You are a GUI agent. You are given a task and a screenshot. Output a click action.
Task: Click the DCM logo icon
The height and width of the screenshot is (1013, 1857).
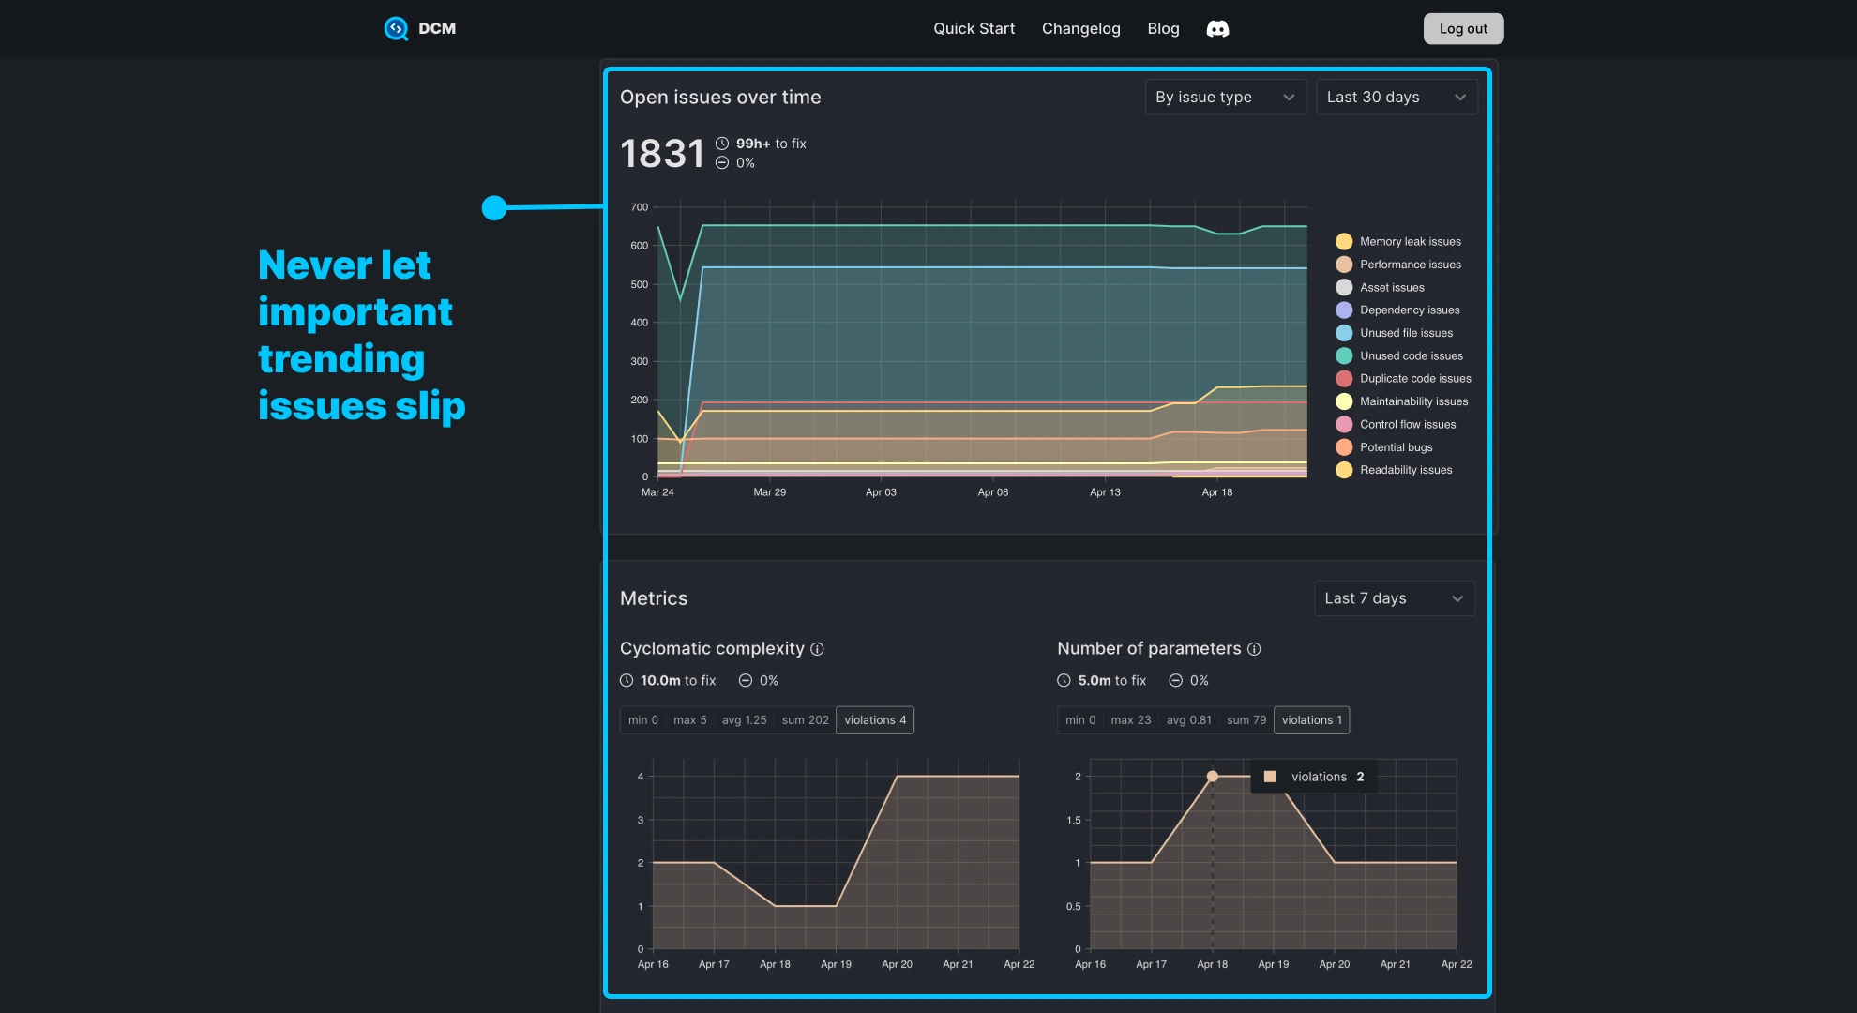(x=396, y=29)
